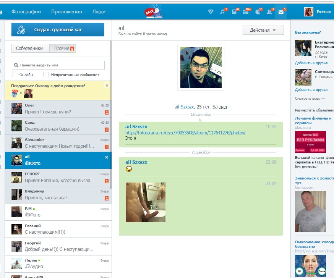Click the gift icon in birthday banner

point(15,93)
